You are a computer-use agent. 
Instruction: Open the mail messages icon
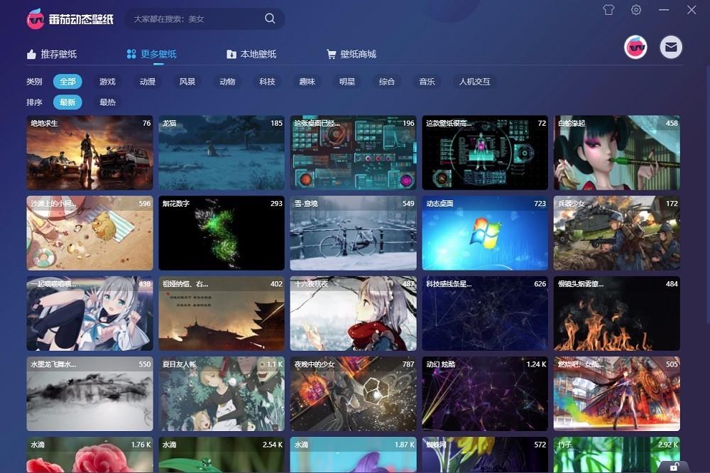tap(671, 47)
